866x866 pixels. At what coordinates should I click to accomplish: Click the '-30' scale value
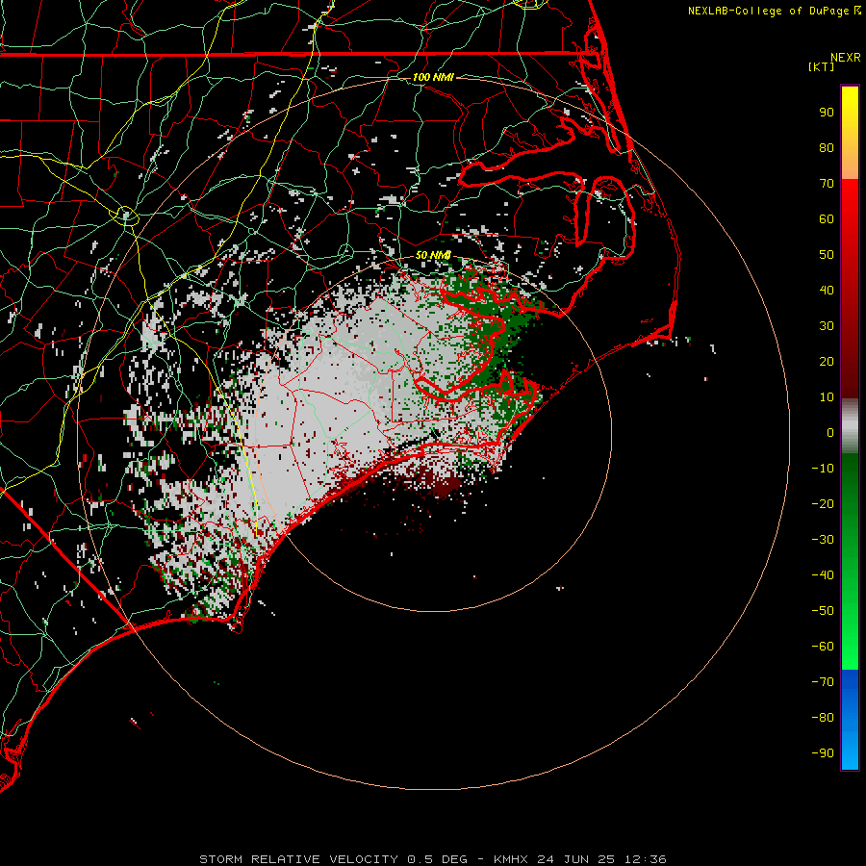[823, 540]
